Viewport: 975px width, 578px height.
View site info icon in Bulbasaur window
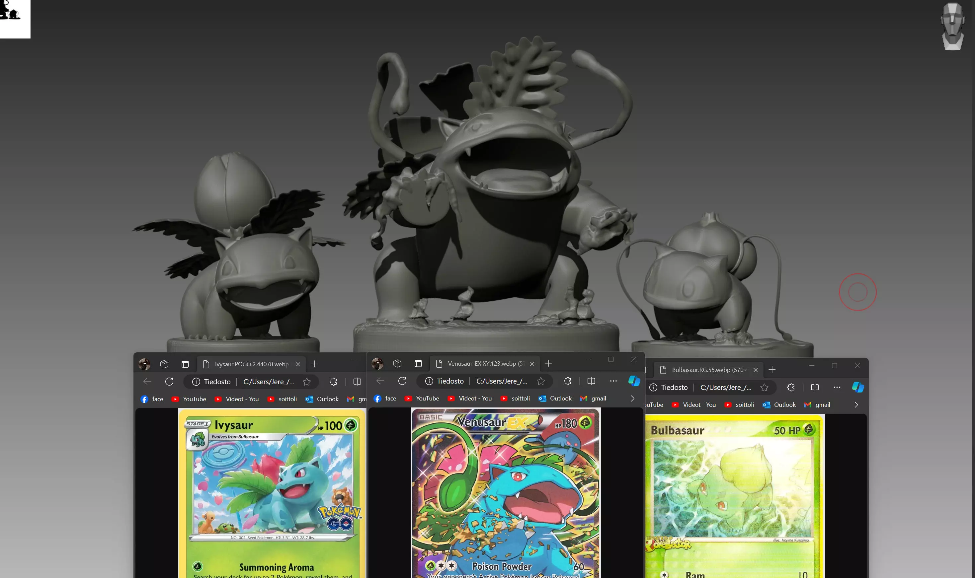pos(654,388)
